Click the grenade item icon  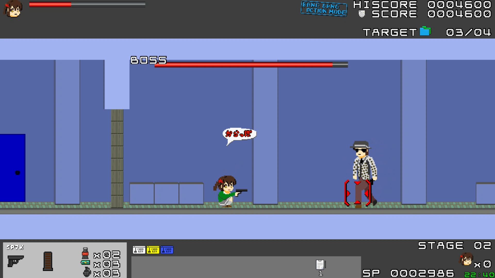(x=87, y=272)
